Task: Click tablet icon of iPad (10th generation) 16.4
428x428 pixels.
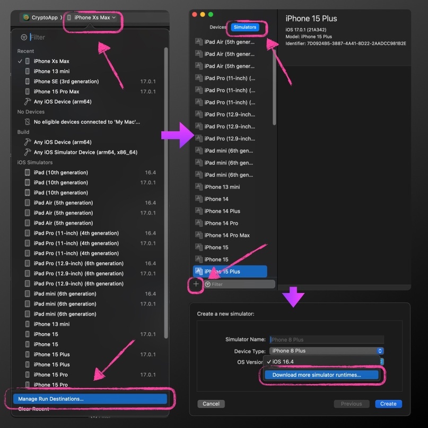Action: point(27,172)
